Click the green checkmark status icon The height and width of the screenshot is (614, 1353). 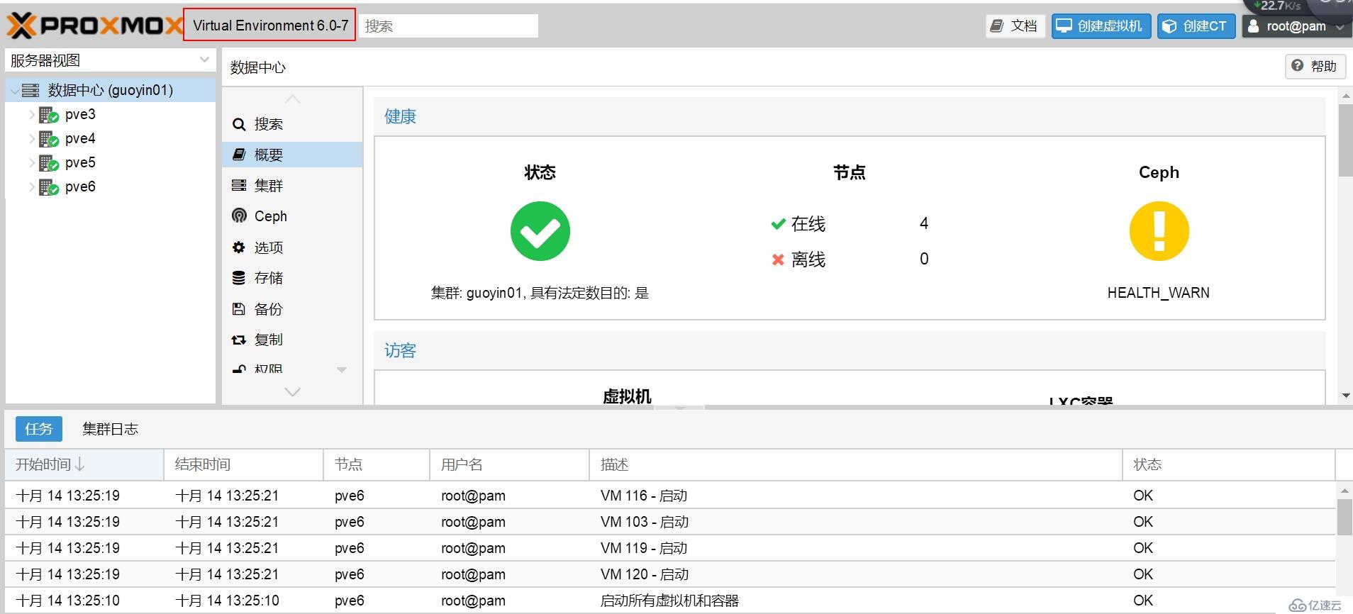click(x=540, y=231)
